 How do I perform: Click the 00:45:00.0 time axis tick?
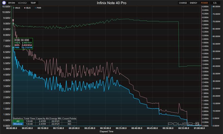pyautogui.click(x=152, y=128)
